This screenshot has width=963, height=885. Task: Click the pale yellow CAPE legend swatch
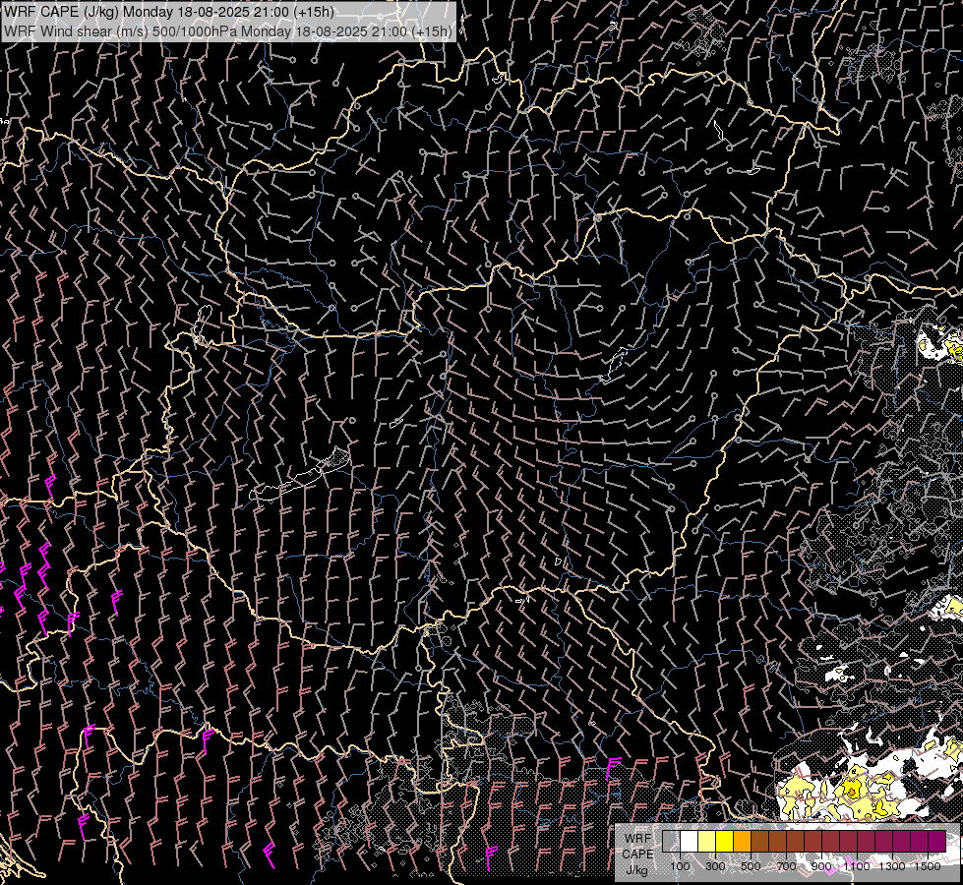(x=707, y=841)
